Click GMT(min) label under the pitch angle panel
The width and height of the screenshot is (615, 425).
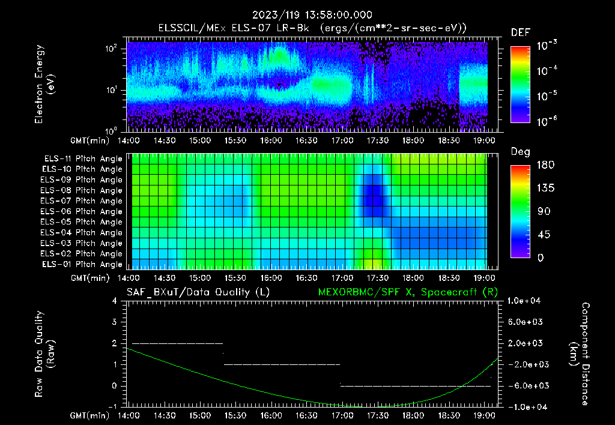tap(90, 279)
